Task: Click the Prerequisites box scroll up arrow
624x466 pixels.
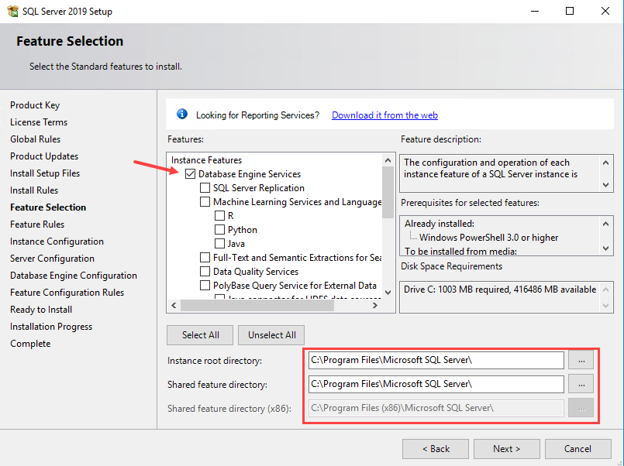Action: click(x=605, y=224)
